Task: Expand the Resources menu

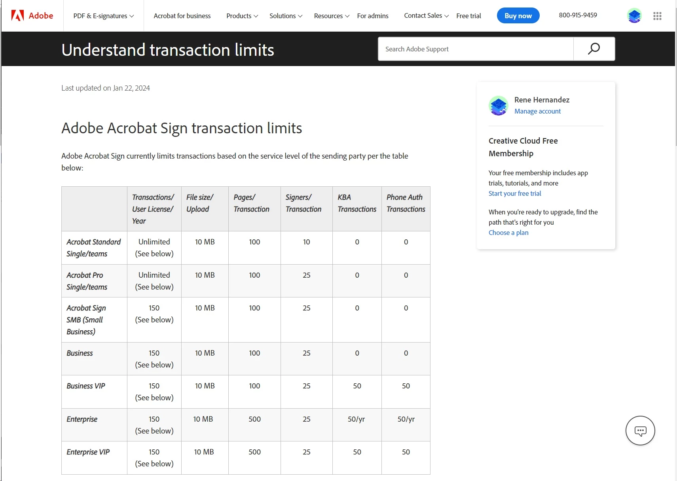Action: click(332, 16)
